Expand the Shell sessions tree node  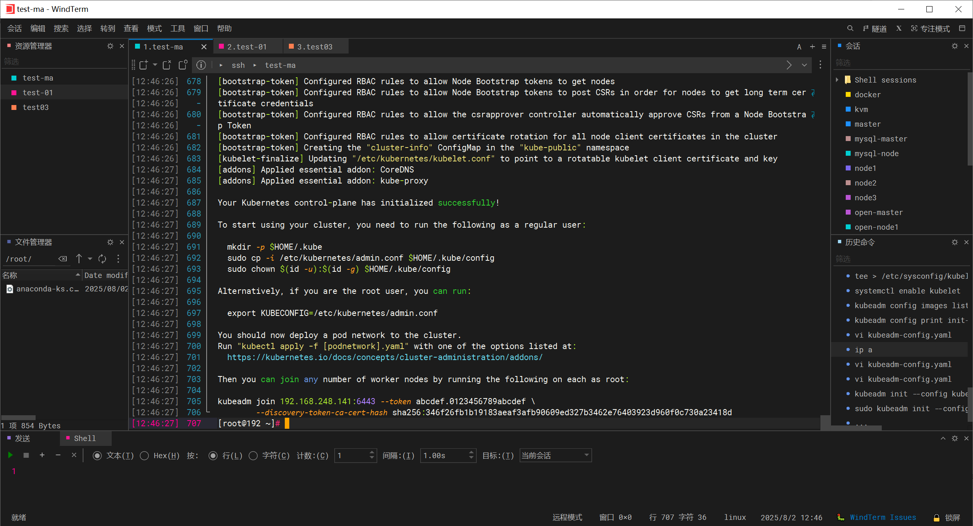[837, 80]
